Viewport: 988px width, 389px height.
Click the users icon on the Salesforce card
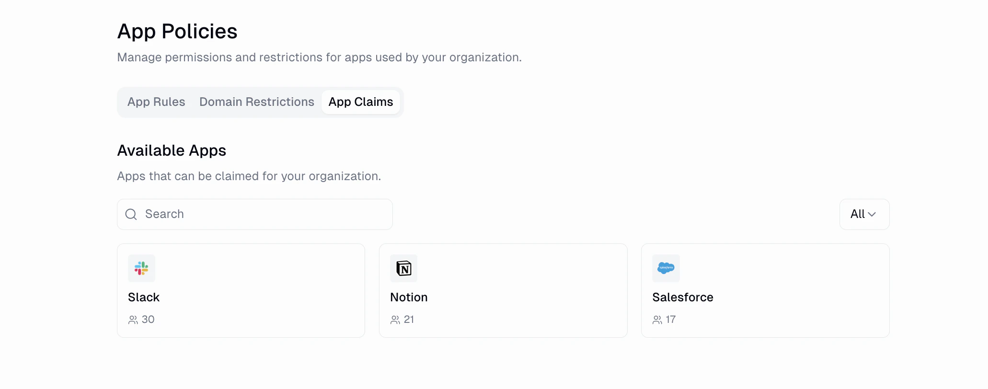pos(657,320)
